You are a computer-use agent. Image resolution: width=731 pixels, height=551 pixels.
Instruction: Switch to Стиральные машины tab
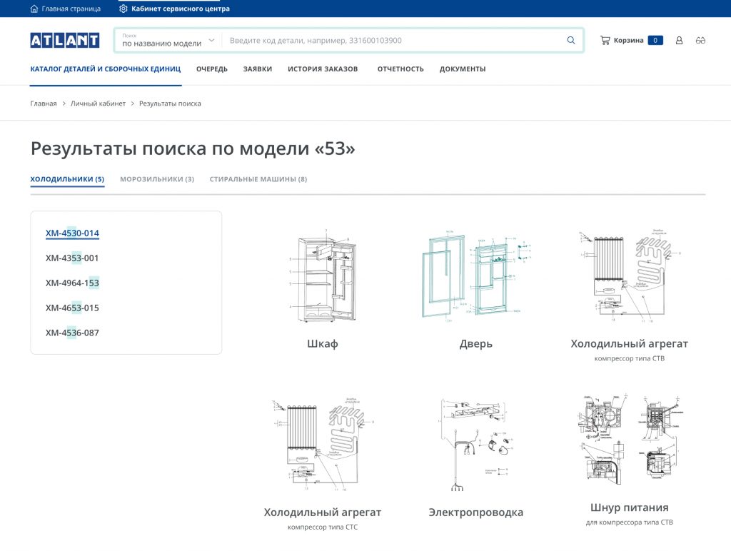point(258,179)
